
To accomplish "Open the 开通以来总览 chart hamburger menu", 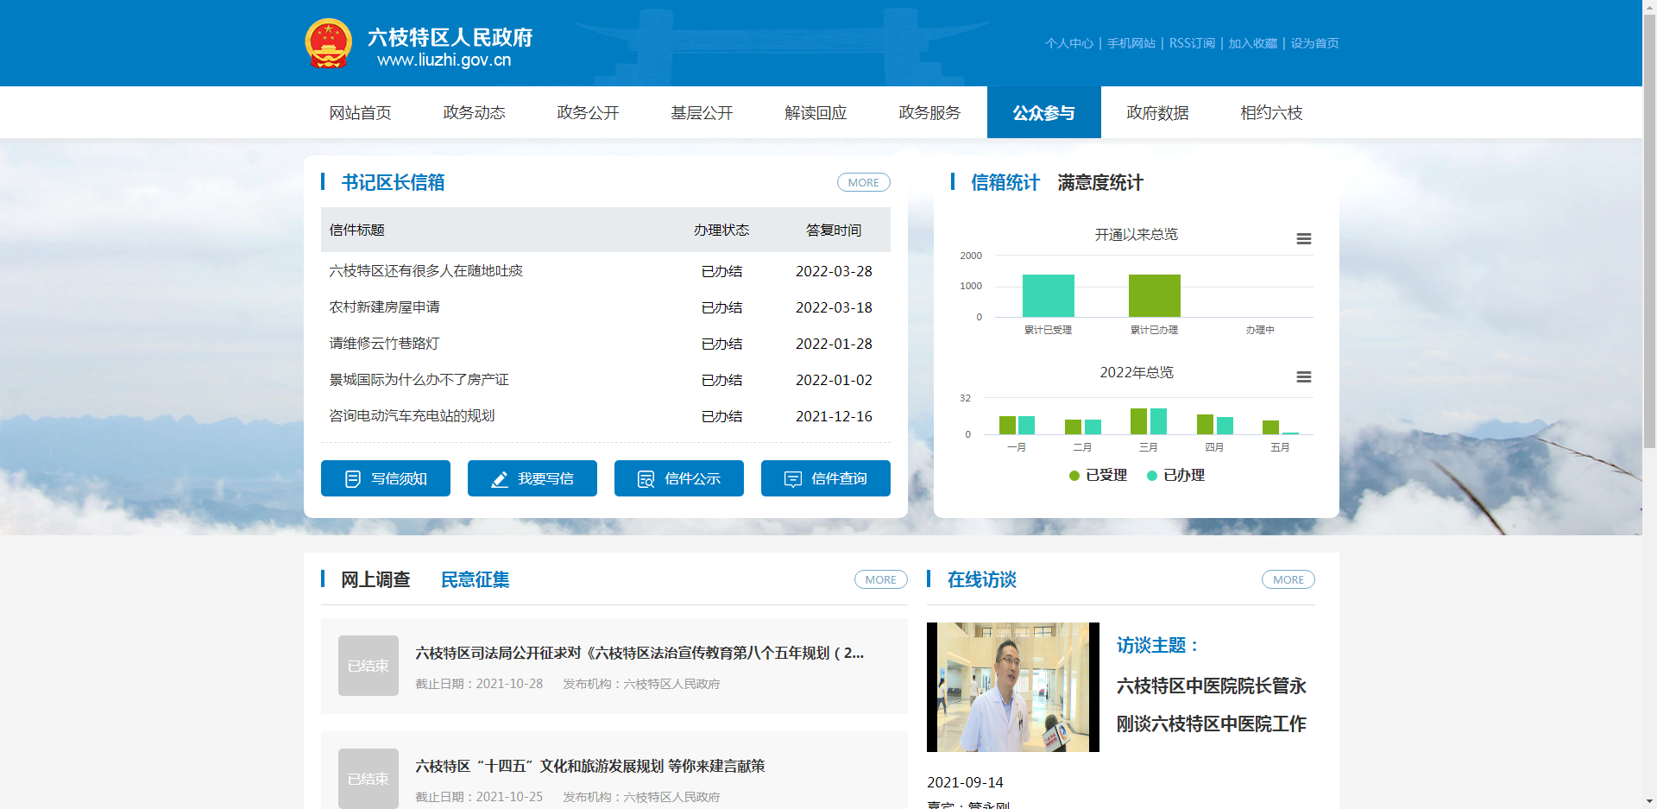I will [x=1303, y=239].
